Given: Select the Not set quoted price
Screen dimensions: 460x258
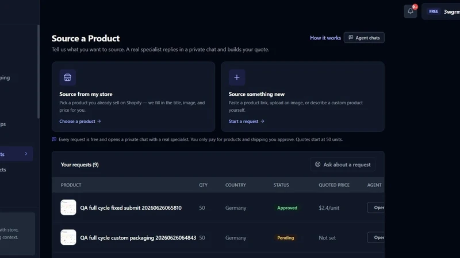Looking at the screenshot, I should [x=327, y=237].
